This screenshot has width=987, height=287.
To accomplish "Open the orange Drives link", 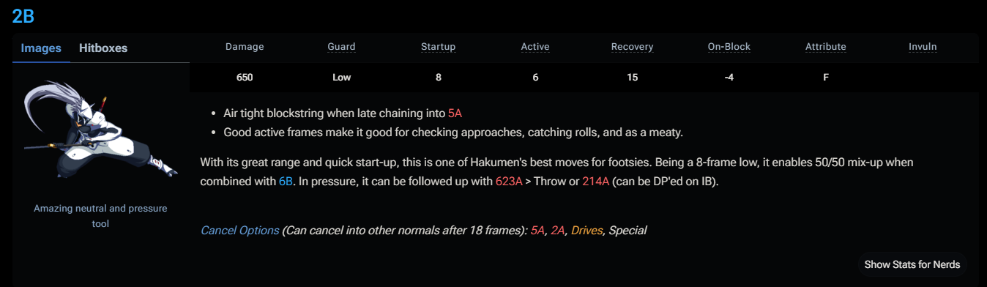I will click(587, 231).
